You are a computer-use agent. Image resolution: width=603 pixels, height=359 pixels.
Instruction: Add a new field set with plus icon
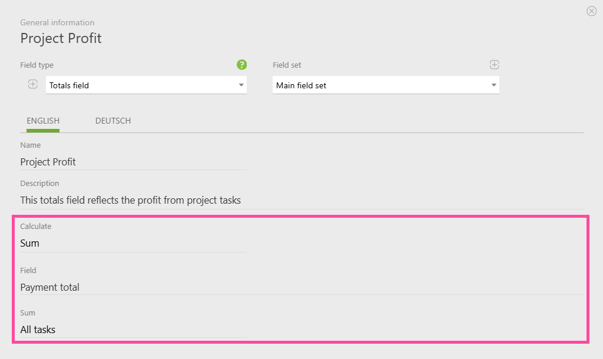coord(495,65)
